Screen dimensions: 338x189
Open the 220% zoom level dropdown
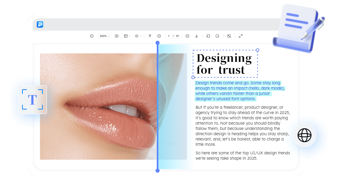point(104,36)
